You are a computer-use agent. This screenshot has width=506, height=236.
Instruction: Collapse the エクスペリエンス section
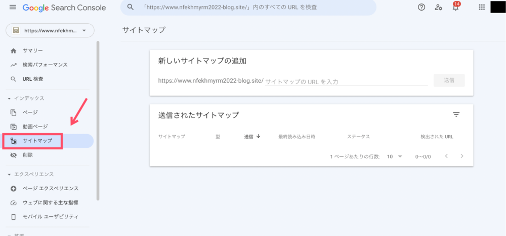point(30,174)
